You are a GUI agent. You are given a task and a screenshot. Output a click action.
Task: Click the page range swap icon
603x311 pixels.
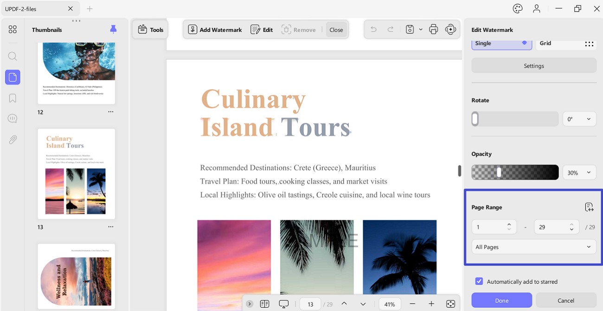click(589, 207)
